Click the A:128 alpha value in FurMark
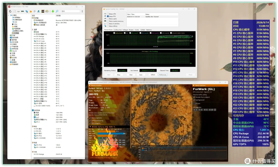Screen dimensions: 278x167 point(211,110)
